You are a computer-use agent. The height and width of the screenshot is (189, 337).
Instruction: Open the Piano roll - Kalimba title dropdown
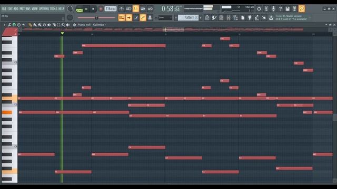pos(92,25)
